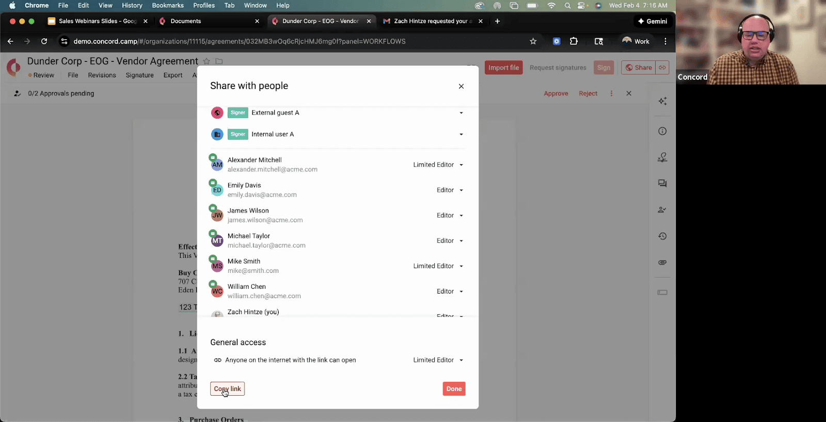Close the approvals pending bar
The image size is (826, 422).
628,93
